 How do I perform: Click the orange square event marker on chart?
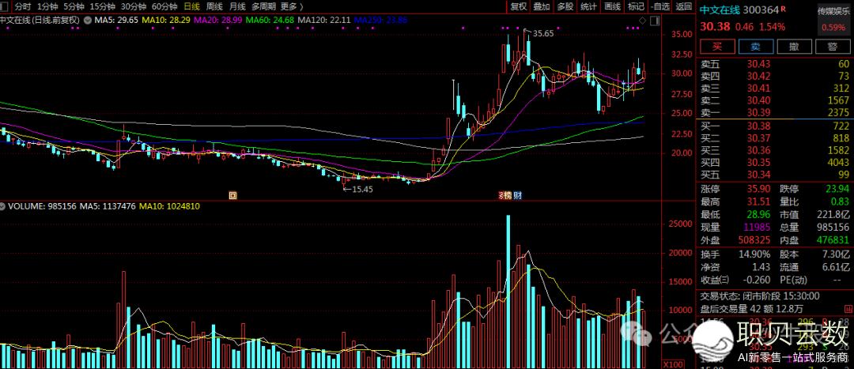[x=232, y=194]
